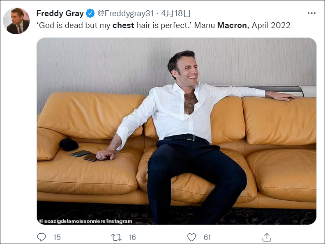Viewport: 325px width, 244px height.
Task: Click the soazigdelamoissonniere/Instagram photo credit
Action: [x=85, y=221]
